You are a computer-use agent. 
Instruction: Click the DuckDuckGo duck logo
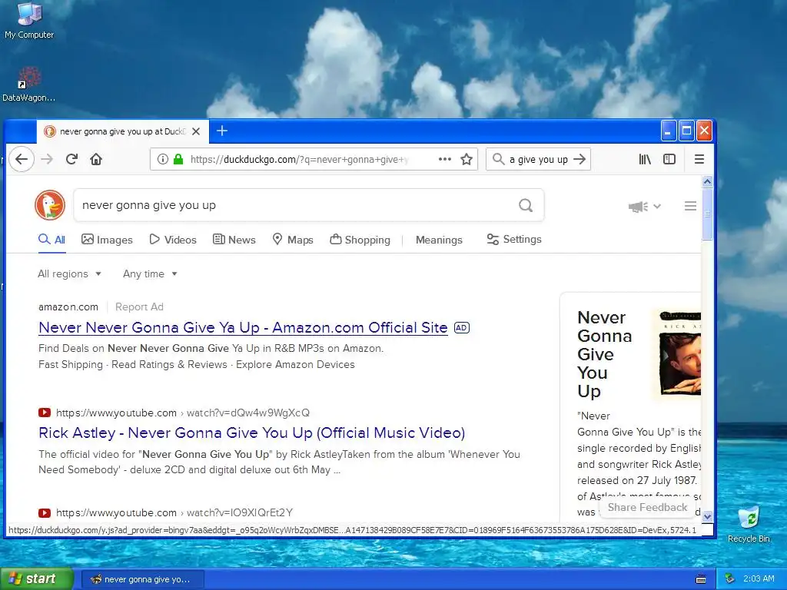[x=50, y=205]
